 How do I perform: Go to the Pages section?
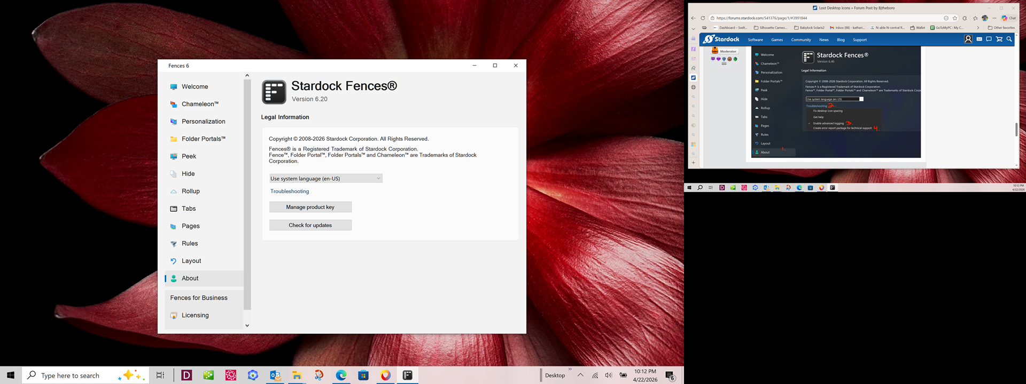pos(204,226)
